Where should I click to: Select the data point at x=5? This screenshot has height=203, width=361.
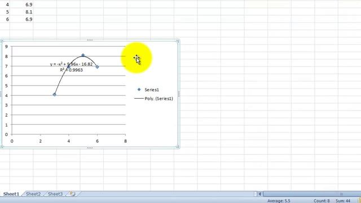tap(83, 55)
